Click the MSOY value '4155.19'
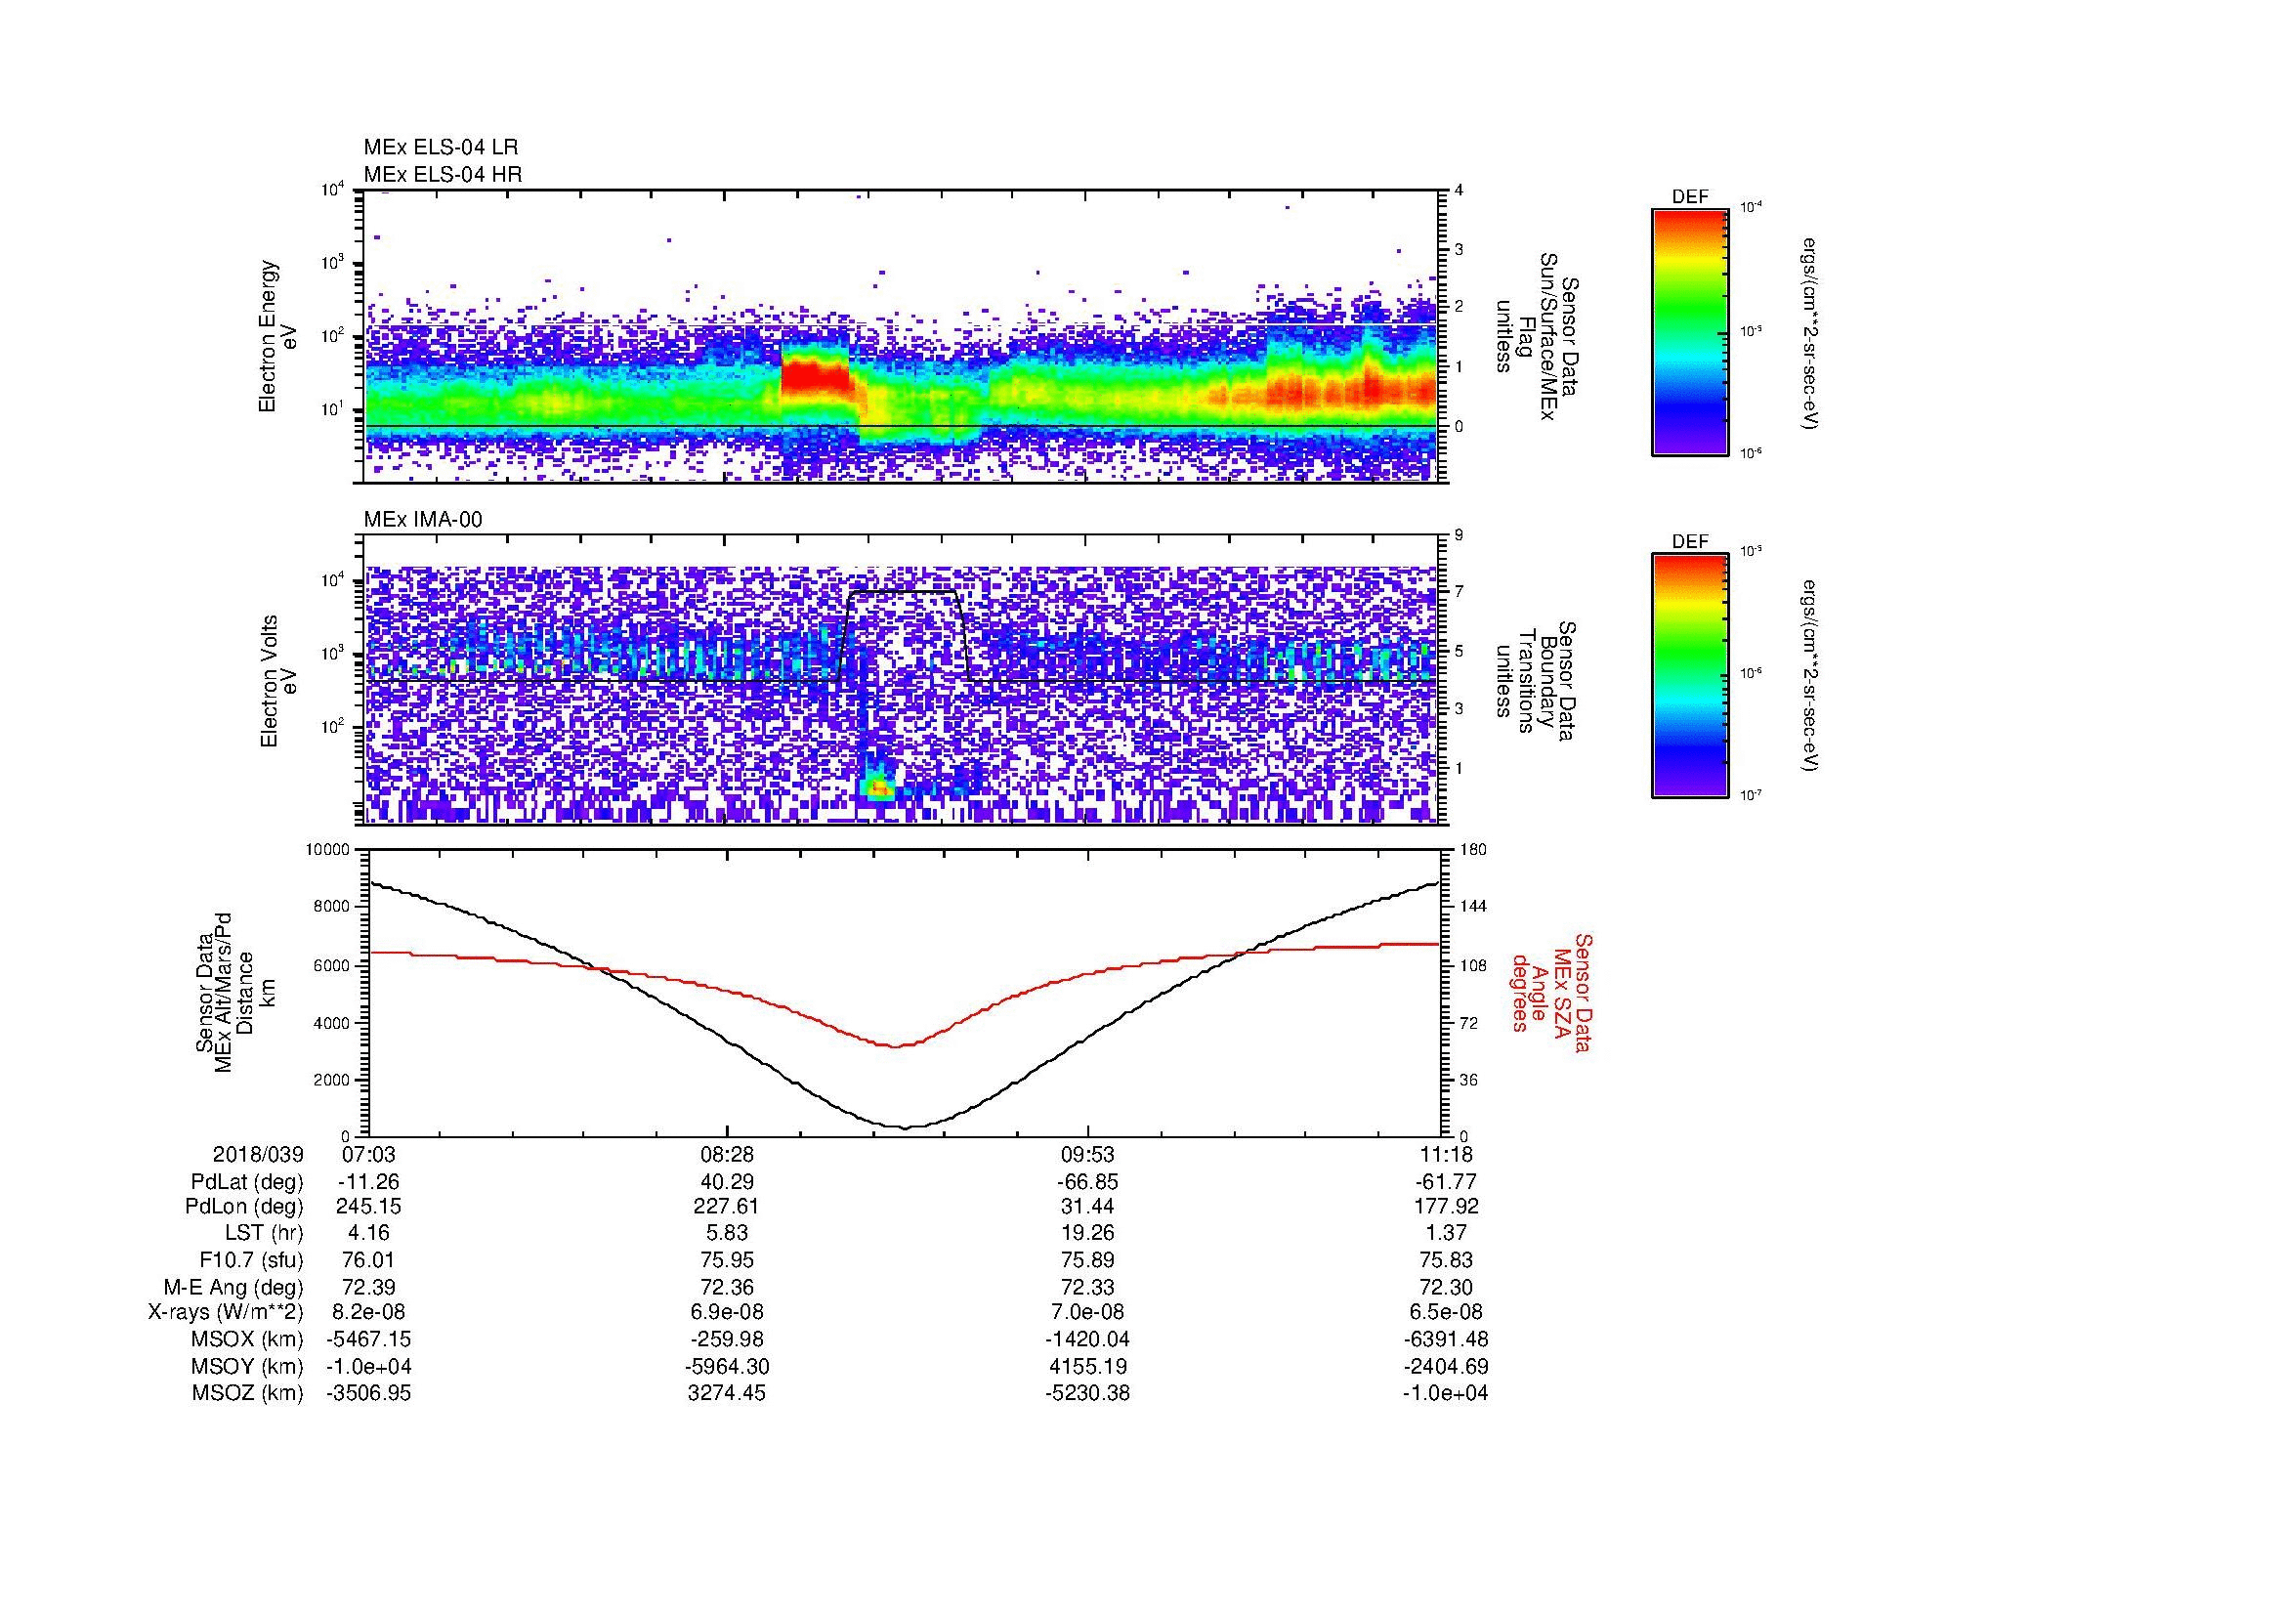The width and height of the screenshot is (2285, 1615). 1087,1367
